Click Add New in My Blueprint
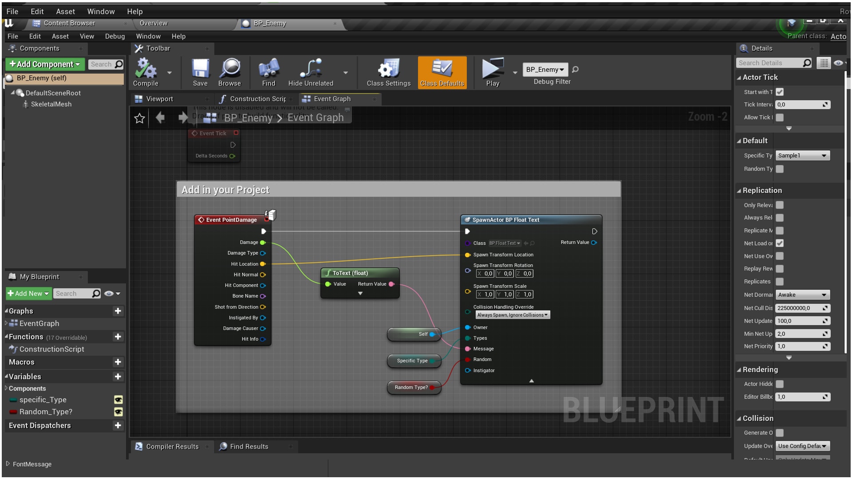This screenshot has width=852, height=479. tap(28, 293)
